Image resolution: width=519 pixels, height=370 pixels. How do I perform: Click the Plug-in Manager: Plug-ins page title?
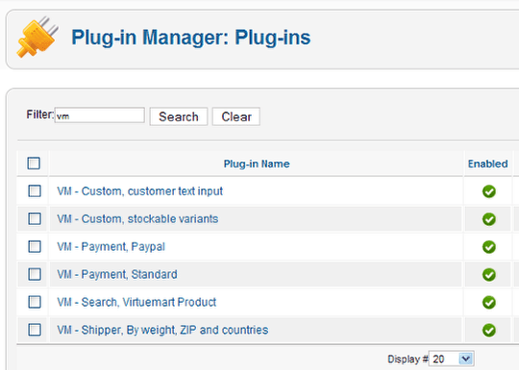click(x=191, y=37)
